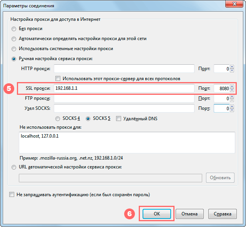Click the SSL port field showing 8080
The image size is (246, 227).
(221, 89)
